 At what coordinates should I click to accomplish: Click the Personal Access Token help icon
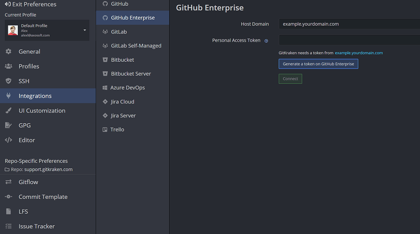[x=266, y=41]
